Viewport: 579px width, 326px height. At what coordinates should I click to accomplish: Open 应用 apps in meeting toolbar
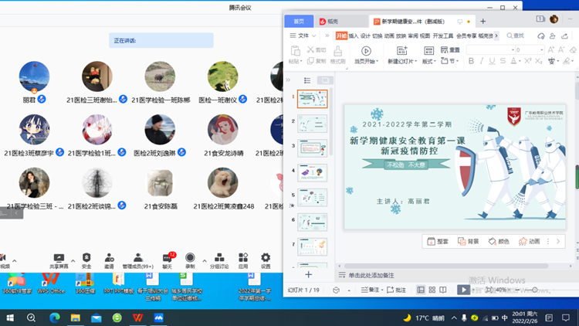243,261
